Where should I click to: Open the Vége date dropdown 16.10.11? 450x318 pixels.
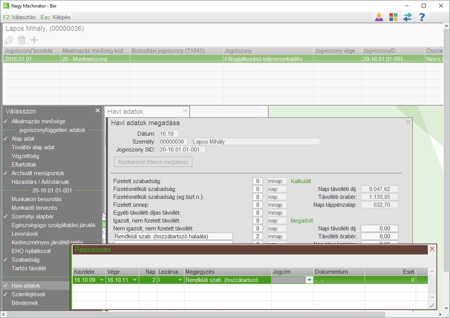click(x=135, y=280)
